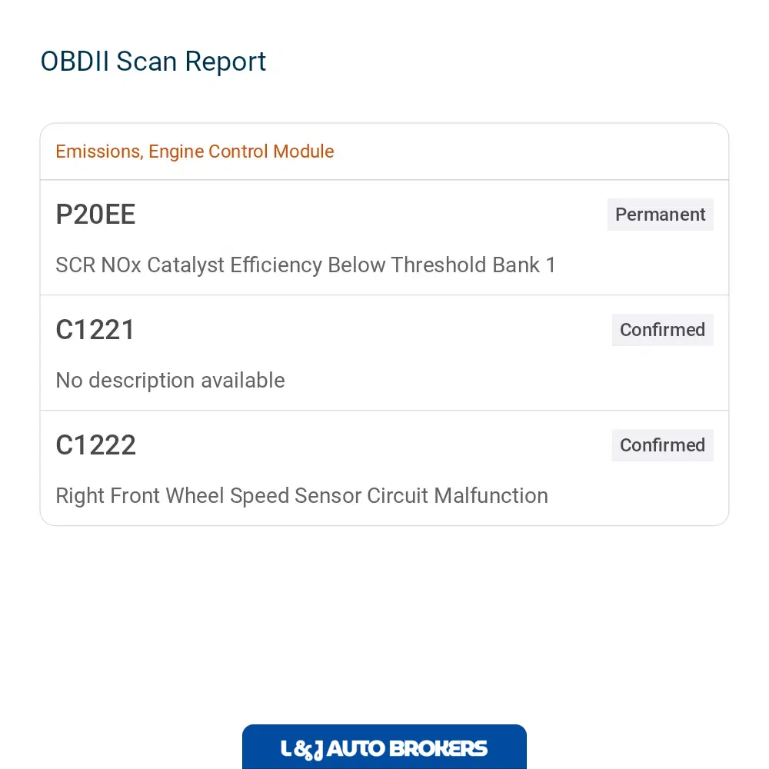
Task: Click Engine Control Module in the header
Action: pos(241,151)
